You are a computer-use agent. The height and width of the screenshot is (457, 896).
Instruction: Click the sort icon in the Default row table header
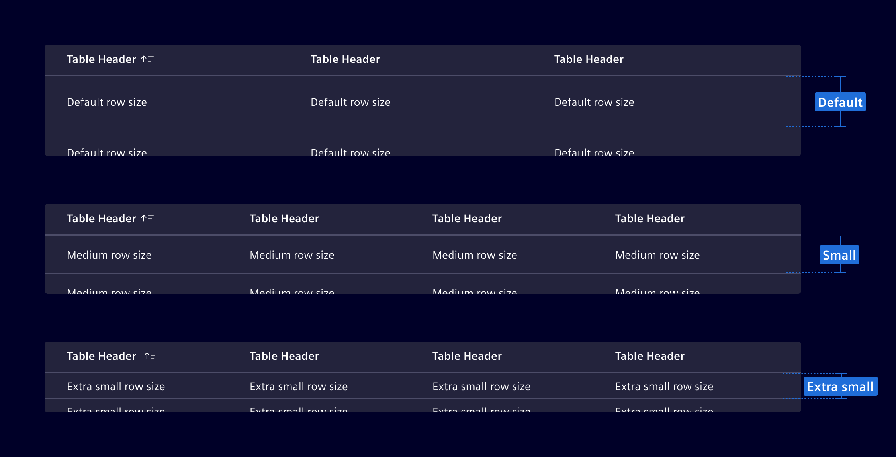[147, 59]
